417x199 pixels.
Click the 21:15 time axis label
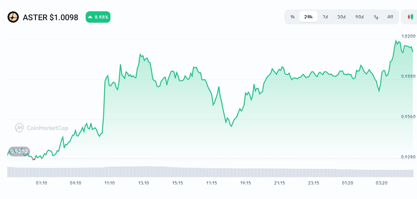tap(279, 183)
